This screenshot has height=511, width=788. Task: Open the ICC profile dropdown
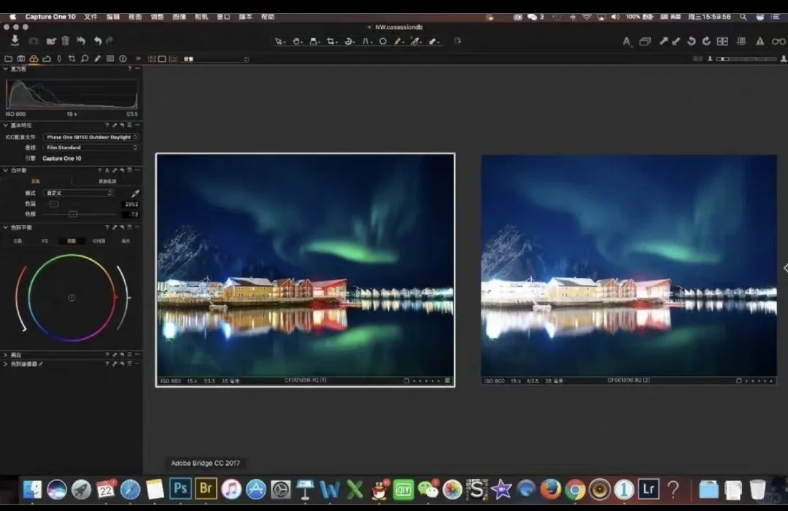coord(91,137)
